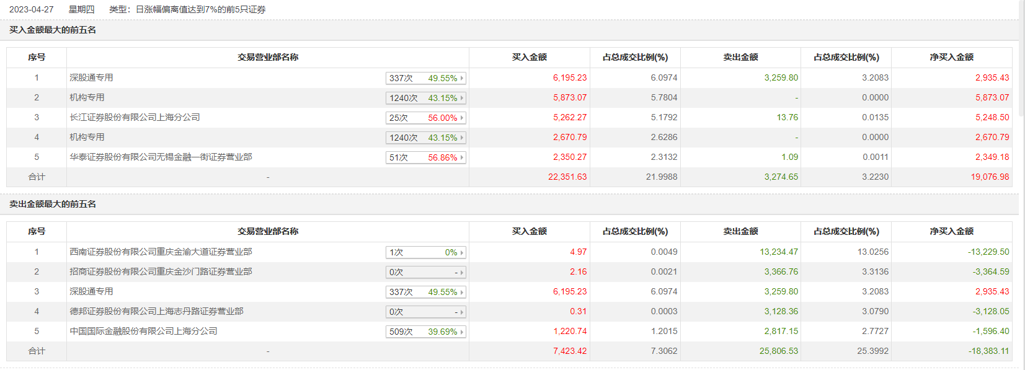This screenshot has height=370, width=1025.
Task: Open 招商证券重庆金沙门路证券营业部 link
Action: [x=161, y=271]
